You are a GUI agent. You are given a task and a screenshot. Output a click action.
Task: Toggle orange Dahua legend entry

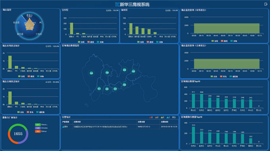coord(41,131)
